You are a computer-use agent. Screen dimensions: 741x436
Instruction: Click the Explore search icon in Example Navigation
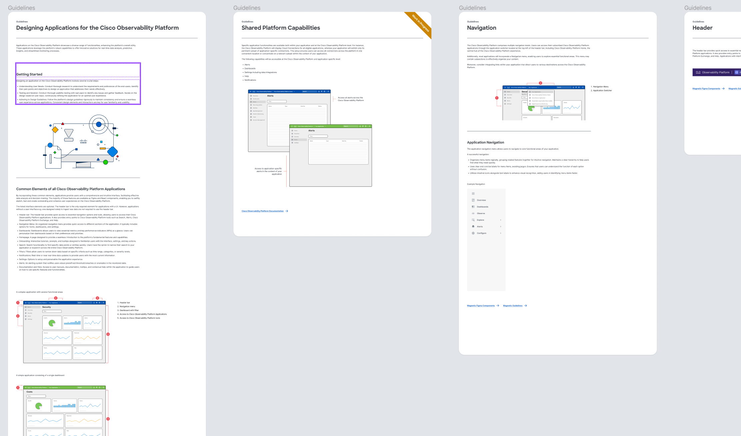point(473,220)
